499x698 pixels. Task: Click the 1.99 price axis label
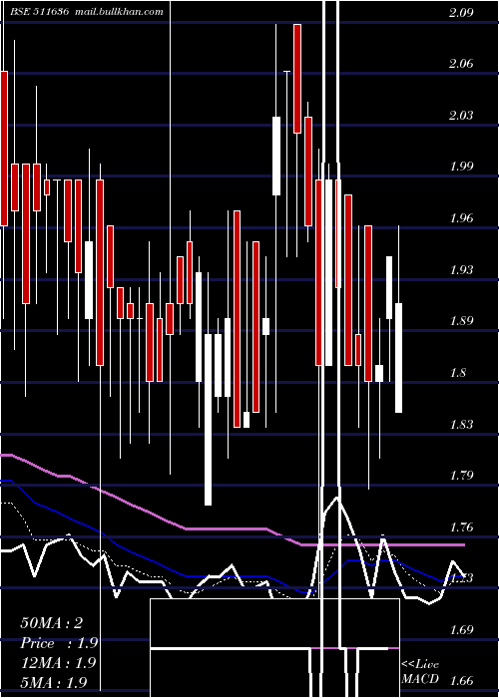[x=461, y=167]
